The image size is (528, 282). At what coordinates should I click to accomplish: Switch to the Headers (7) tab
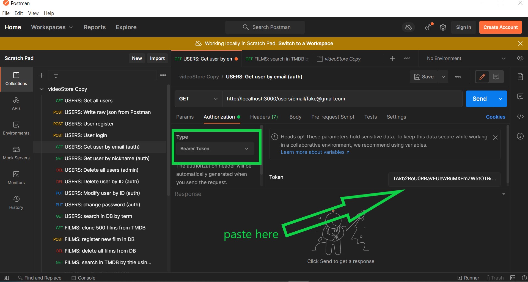coord(264,117)
